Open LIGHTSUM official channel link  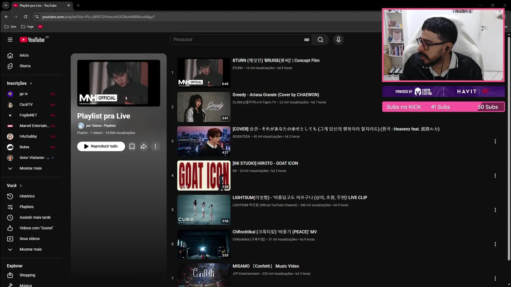pyautogui.click(x=265, y=205)
